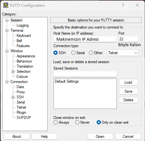Viewport: 145px width, 141px height.
Task: Select the Proxy category in the tree
Action: click(x=21, y=92)
